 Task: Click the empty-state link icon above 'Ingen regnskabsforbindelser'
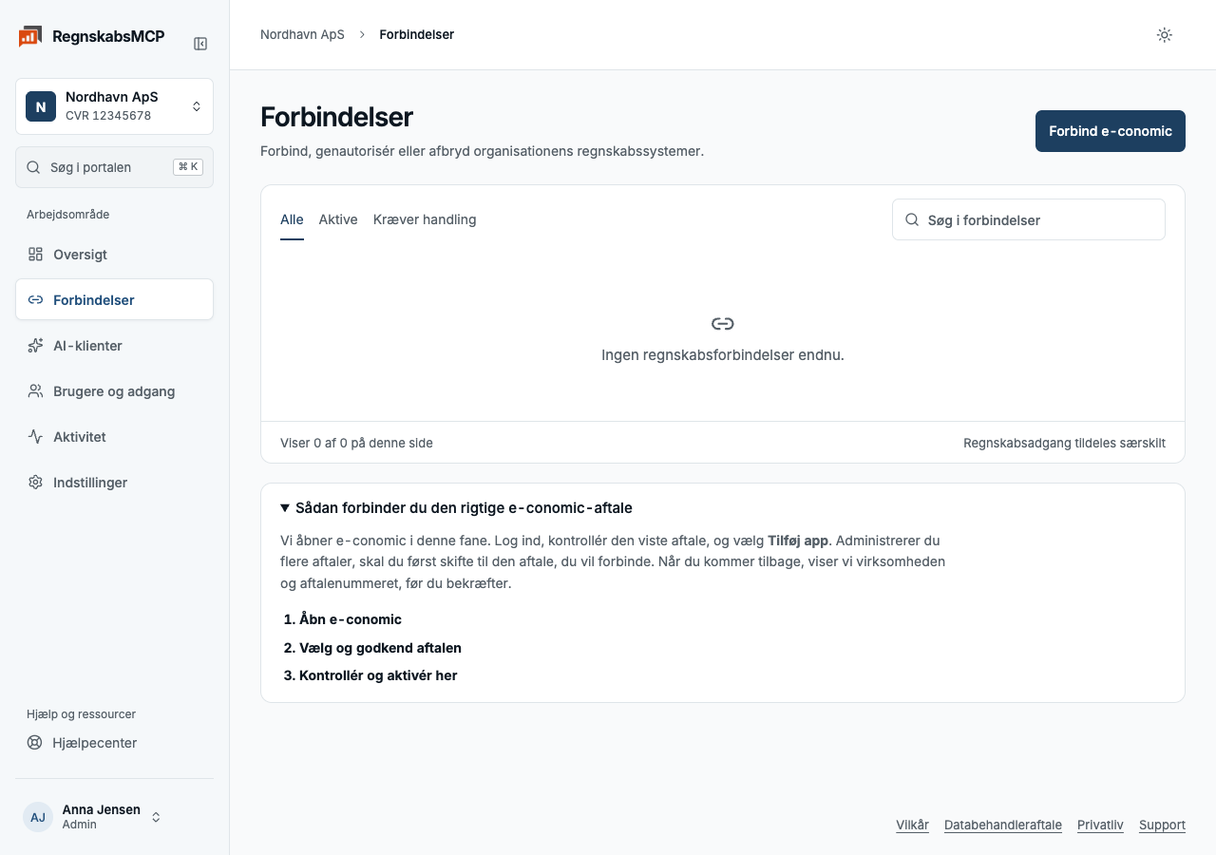(723, 324)
